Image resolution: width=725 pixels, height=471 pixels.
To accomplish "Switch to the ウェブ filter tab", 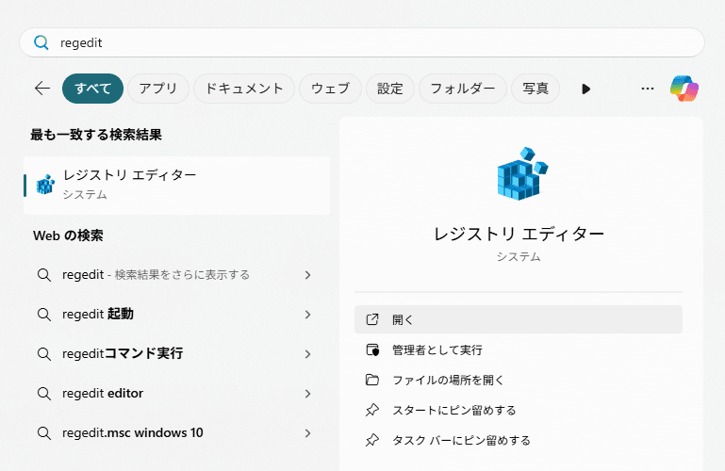I will [x=330, y=89].
